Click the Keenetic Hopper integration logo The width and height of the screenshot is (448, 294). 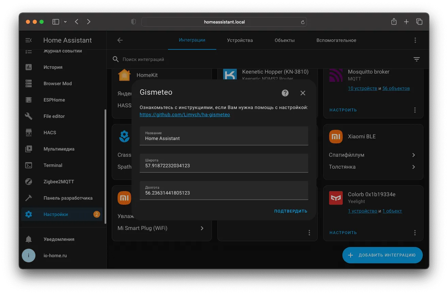[230, 74]
